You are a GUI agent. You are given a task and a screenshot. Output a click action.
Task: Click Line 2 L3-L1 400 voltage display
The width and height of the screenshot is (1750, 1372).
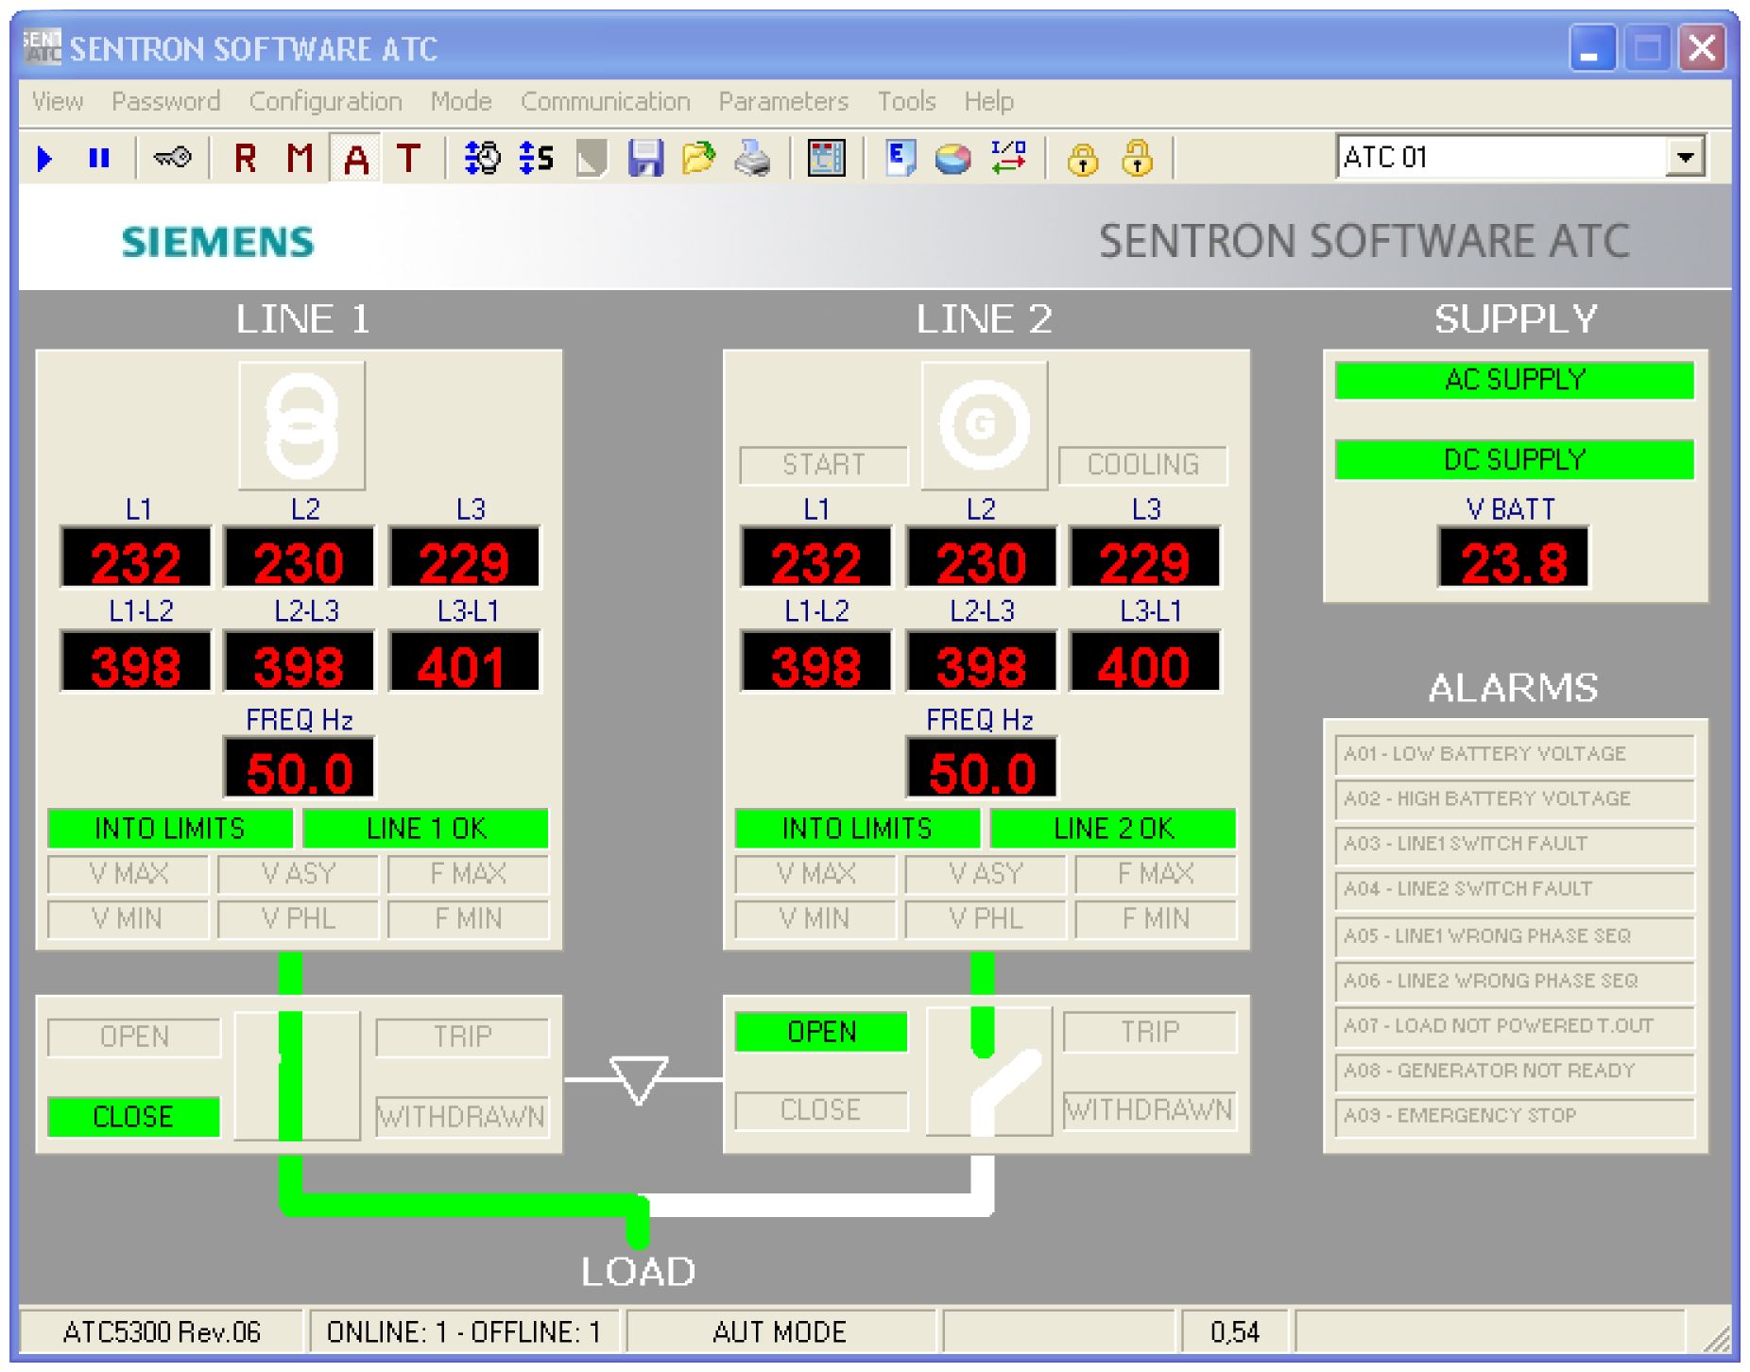point(1144,662)
